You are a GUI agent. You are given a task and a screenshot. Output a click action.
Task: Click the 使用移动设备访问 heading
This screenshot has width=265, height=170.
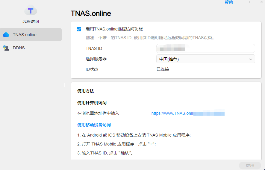[x=94, y=125]
